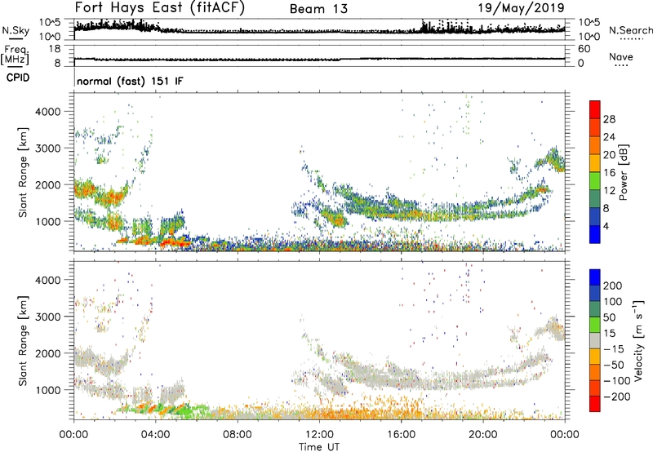
Task: Click the "-15" label on the velocity colorbar
Action: click(614, 349)
